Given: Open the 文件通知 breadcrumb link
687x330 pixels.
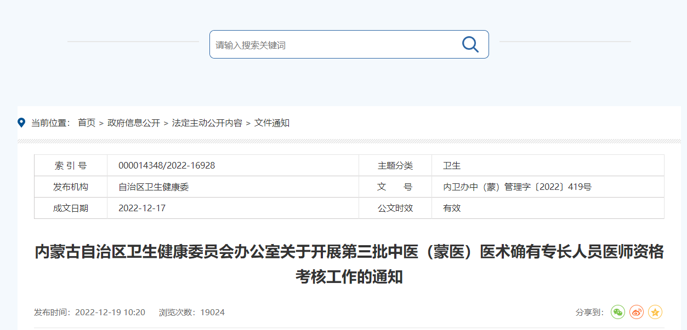Looking at the screenshot, I should point(271,123).
